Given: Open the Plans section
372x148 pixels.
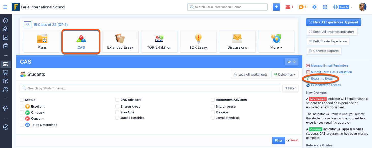Looking at the screenshot, I should [x=42, y=42].
